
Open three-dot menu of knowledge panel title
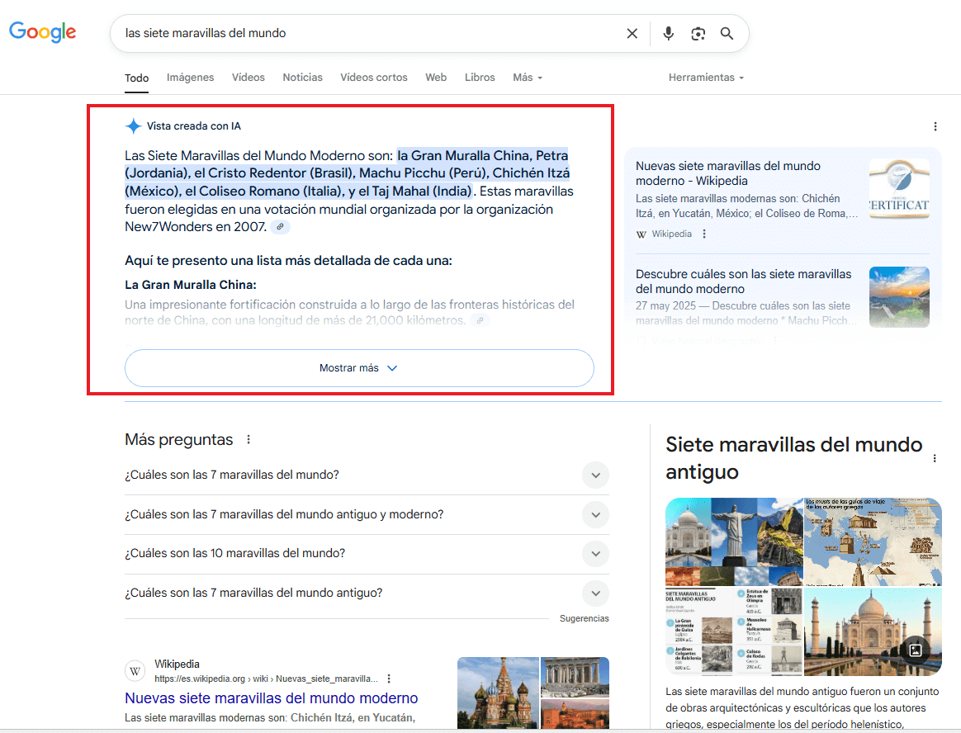pos(935,458)
